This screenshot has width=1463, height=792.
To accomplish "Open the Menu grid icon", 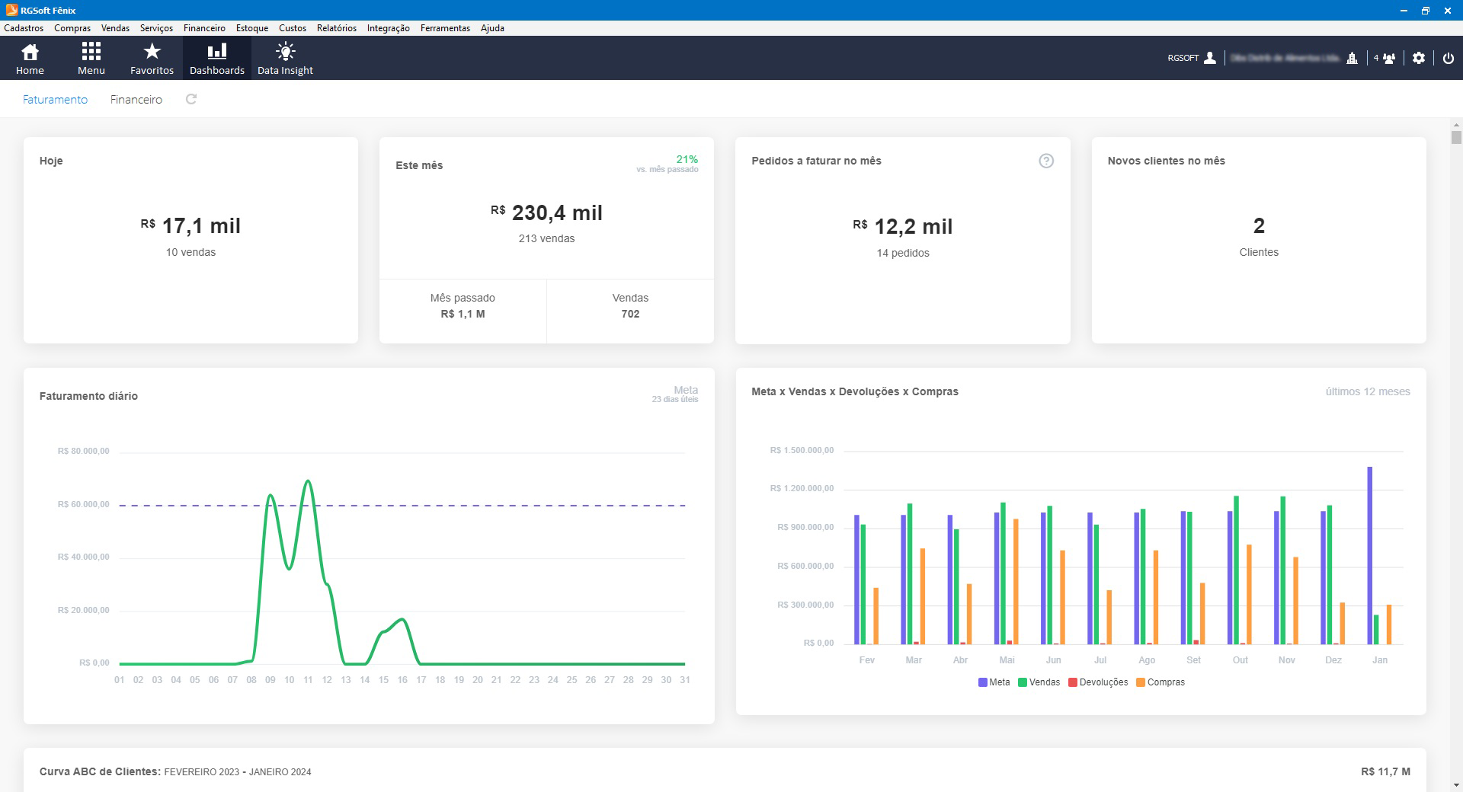I will point(91,59).
